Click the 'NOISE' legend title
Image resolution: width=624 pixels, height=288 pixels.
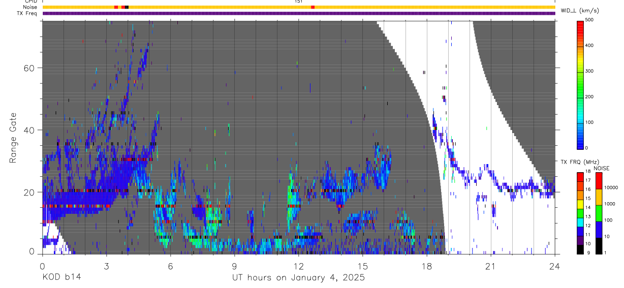click(x=601, y=169)
